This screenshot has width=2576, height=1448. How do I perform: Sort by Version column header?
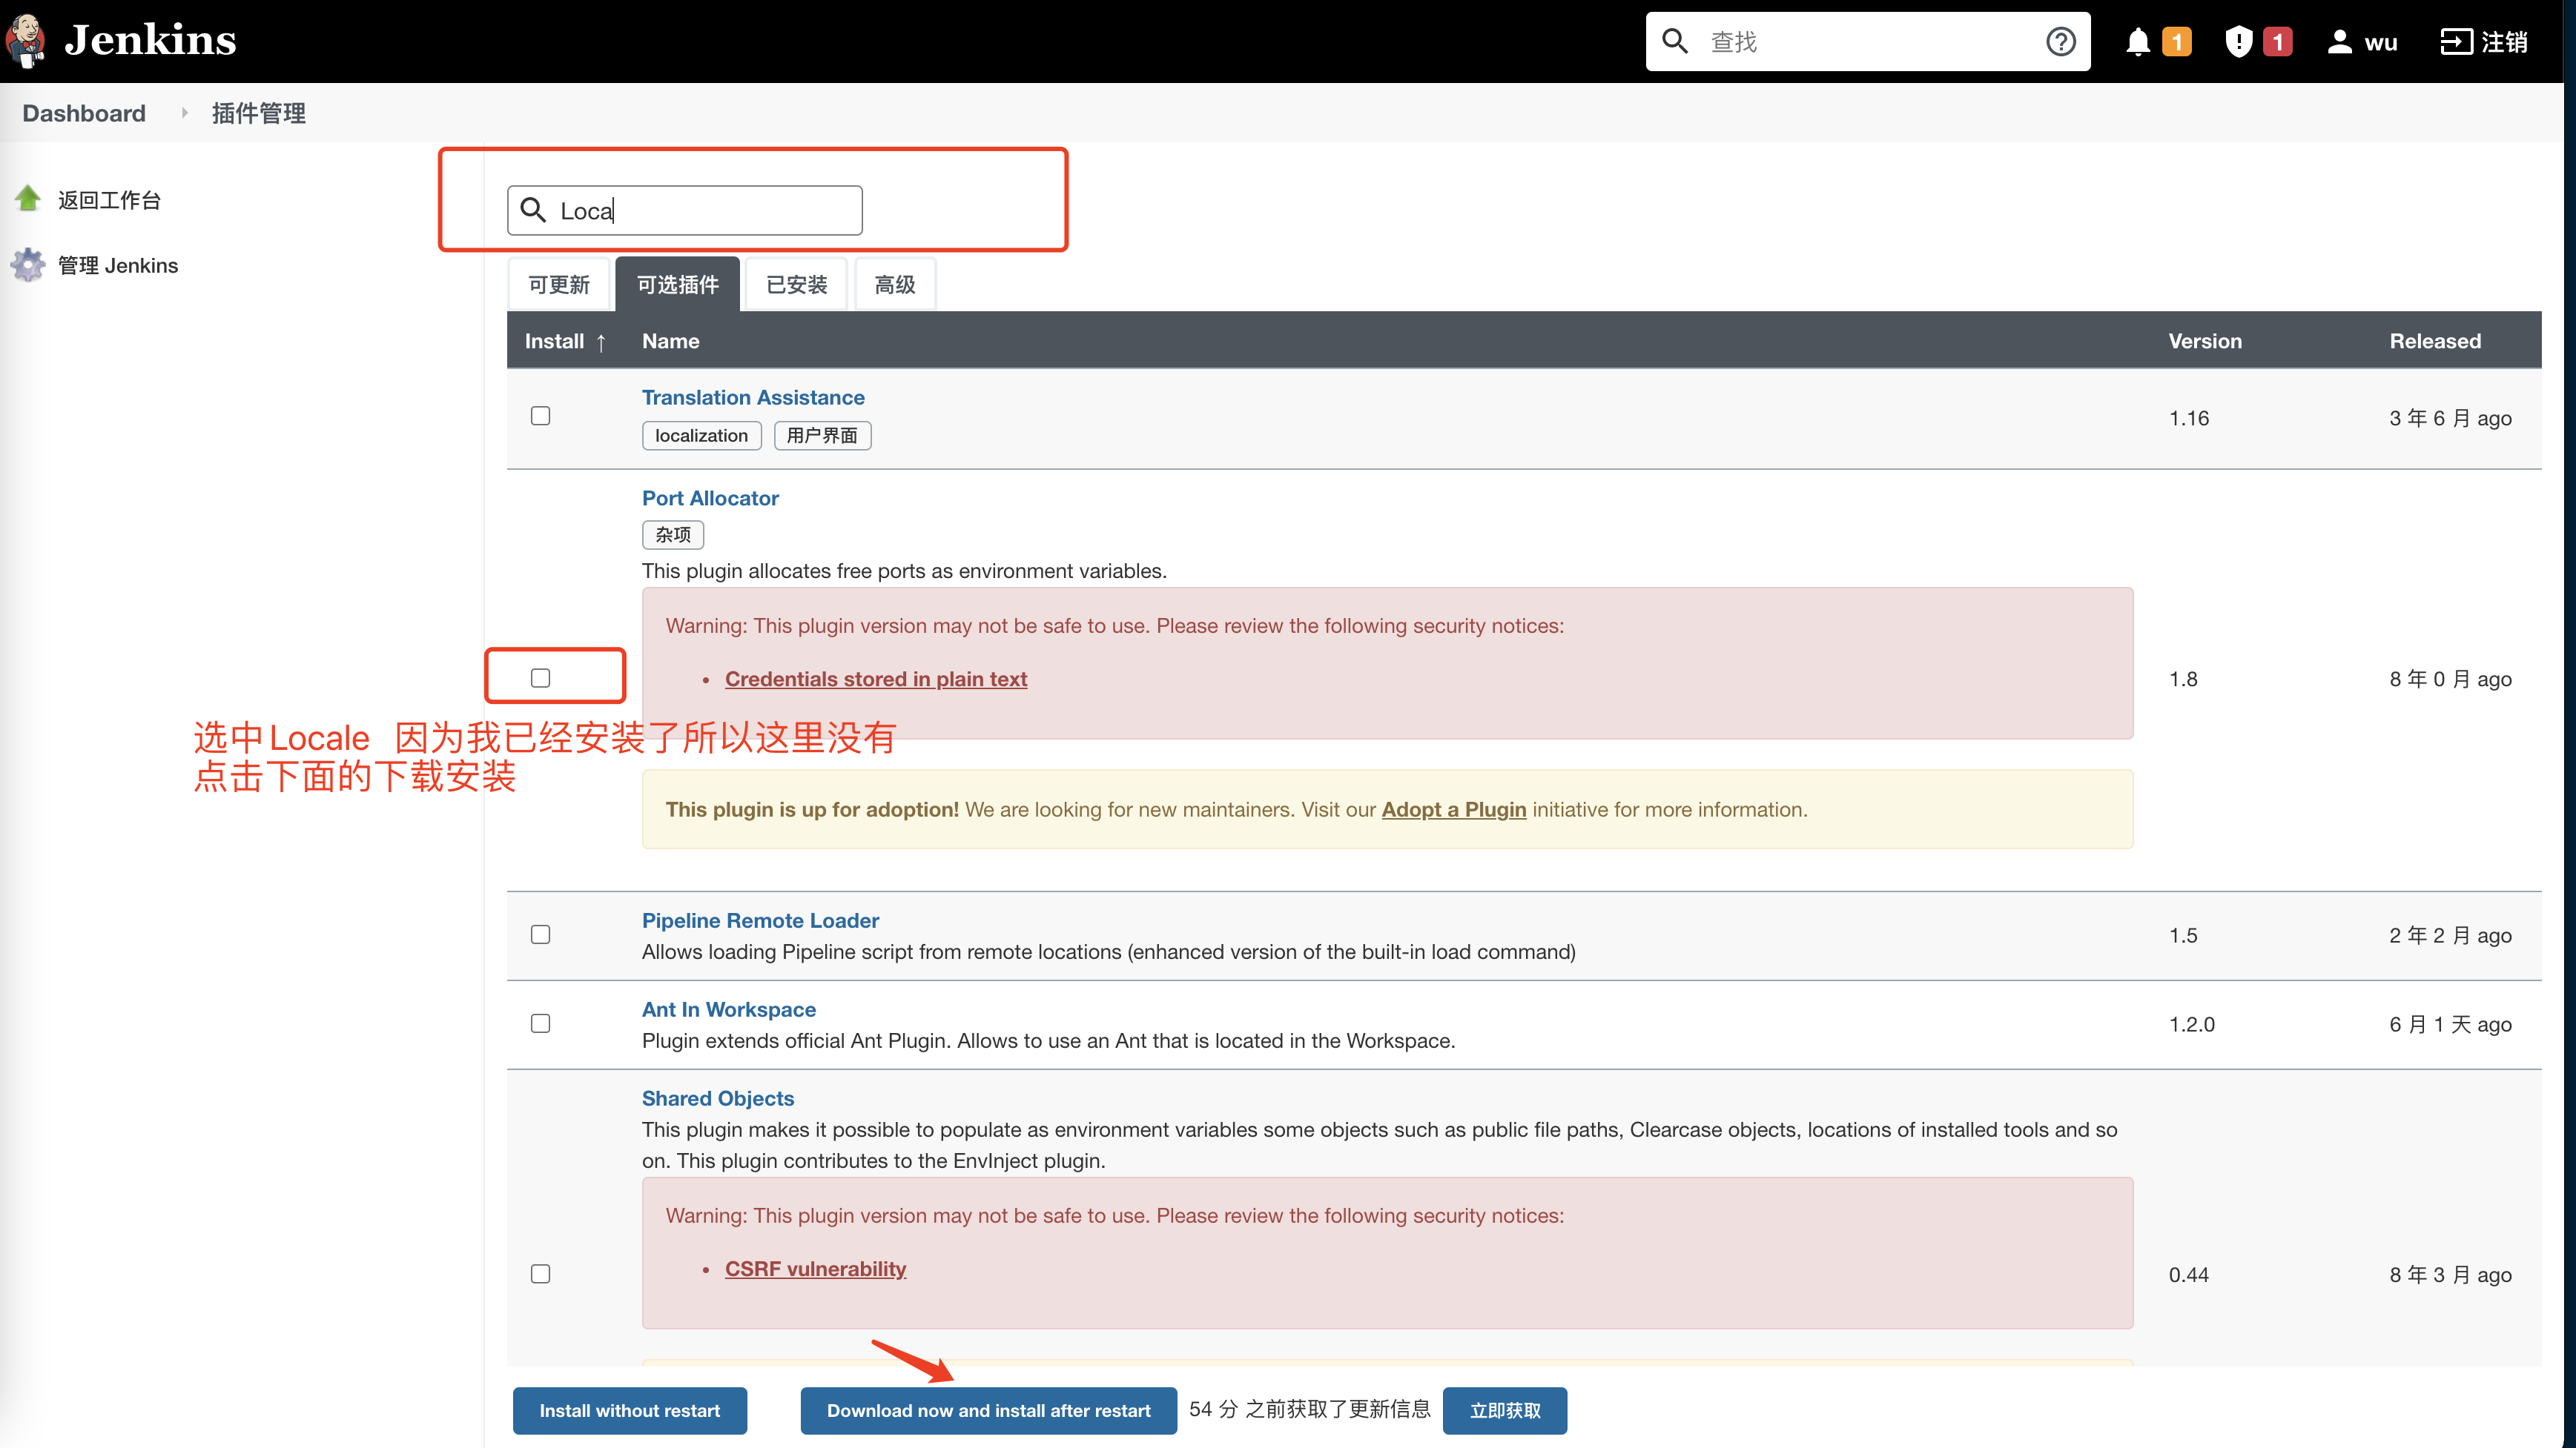(2205, 341)
